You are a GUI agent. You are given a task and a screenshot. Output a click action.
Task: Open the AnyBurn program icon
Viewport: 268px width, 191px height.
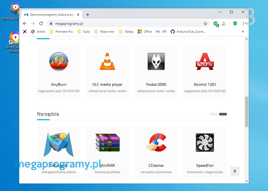59,62
